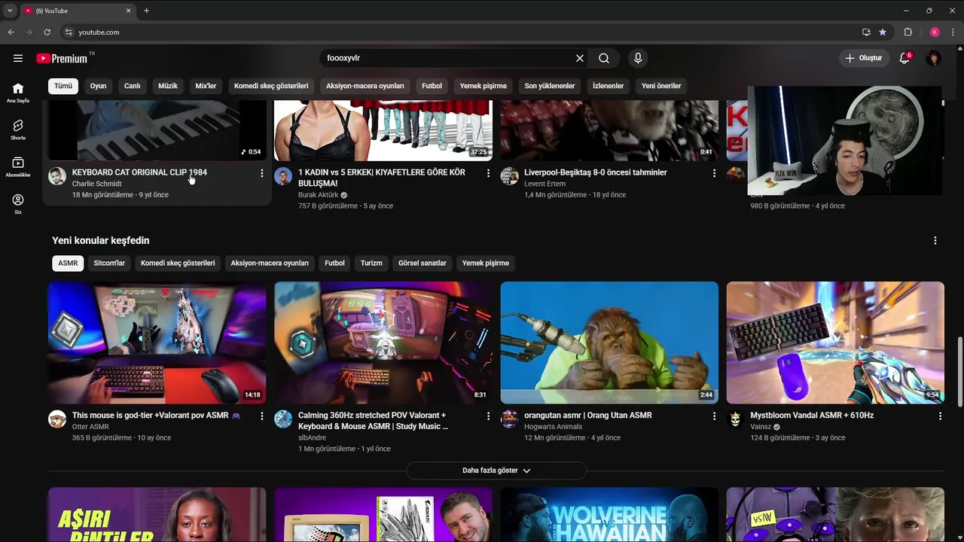Select Yeni öneriler filter chip
The image size is (964, 542).
pyautogui.click(x=661, y=86)
